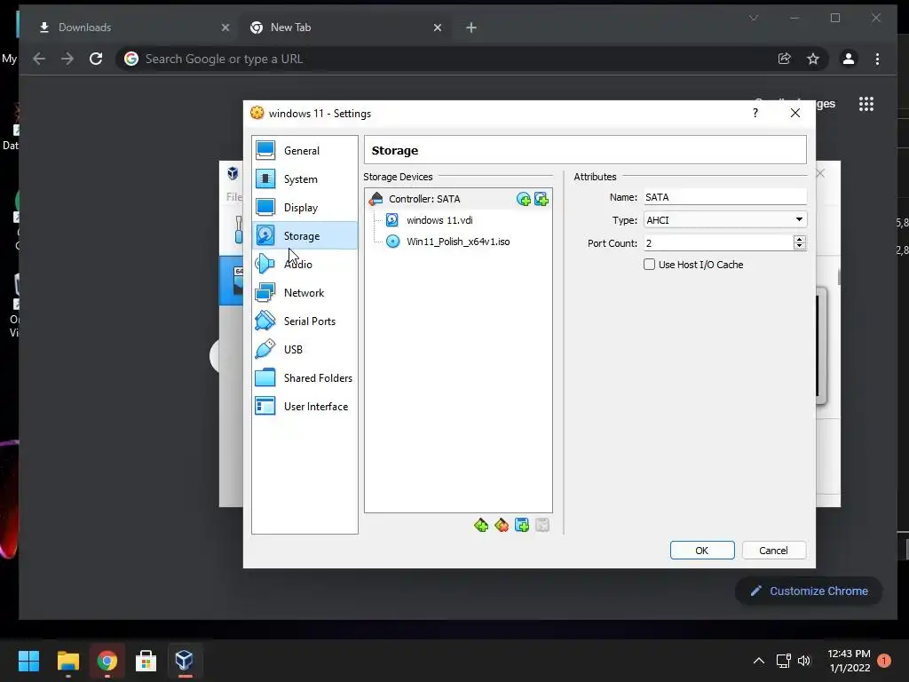Share this page in Chrome
Viewport: 909px width, 682px height.
pos(785,59)
